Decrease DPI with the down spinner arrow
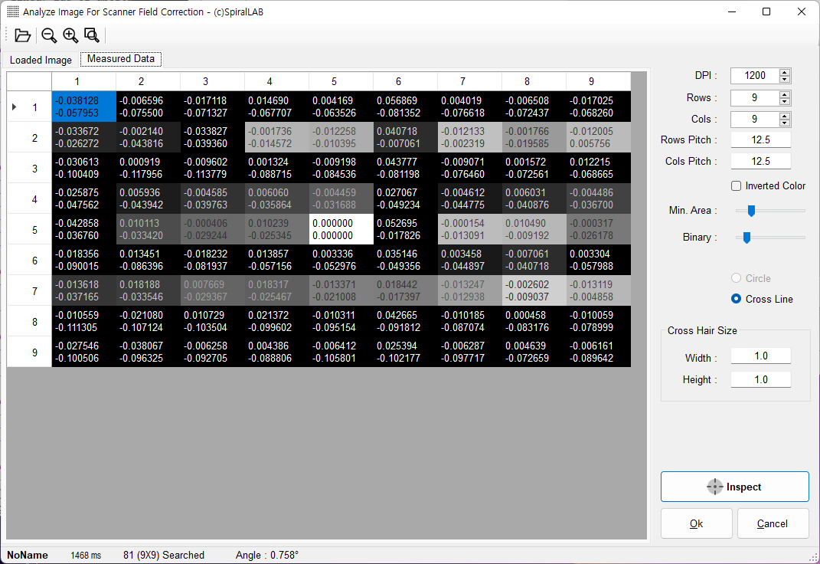820x564 pixels. 785,80
